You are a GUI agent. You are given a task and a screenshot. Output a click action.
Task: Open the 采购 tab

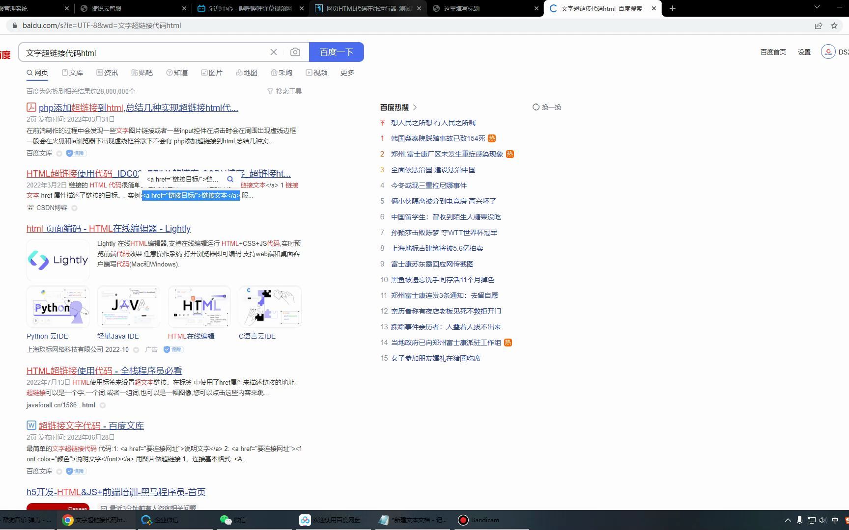282,73
